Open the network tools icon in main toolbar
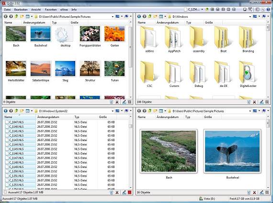Screen dimensions: 273x203 tap(250, 10)
